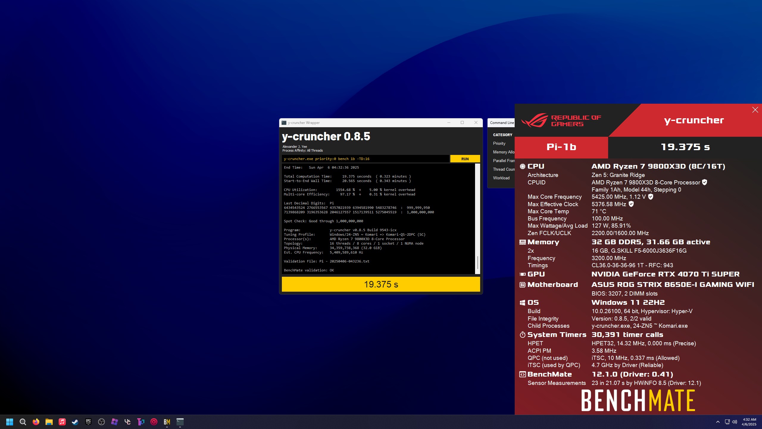Click the Motherboard section icon

pyautogui.click(x=522, y=285)
